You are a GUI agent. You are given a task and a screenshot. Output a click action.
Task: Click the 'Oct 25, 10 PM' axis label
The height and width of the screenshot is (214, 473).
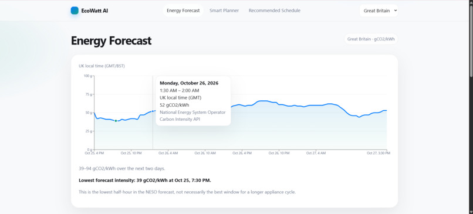(131, 153)
